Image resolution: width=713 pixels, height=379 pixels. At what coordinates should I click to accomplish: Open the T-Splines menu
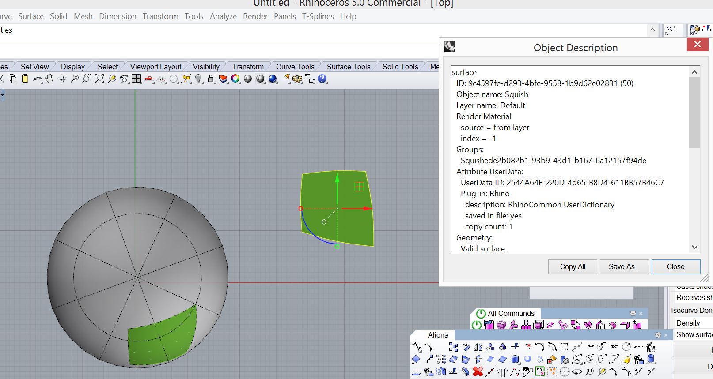point(318,16)
